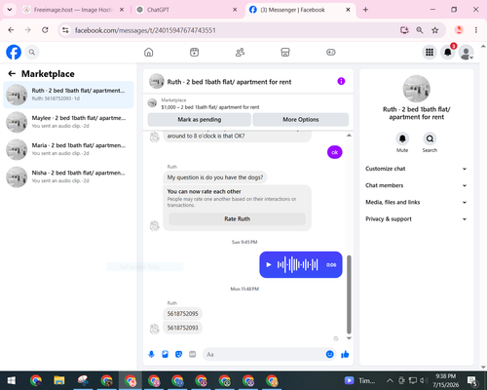
Task: Click the Rate Ruth button
Action: coord(237,218)
